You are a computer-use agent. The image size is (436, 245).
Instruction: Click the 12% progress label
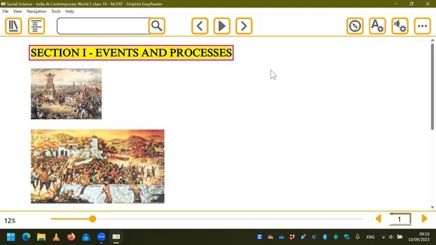(10, 220)
